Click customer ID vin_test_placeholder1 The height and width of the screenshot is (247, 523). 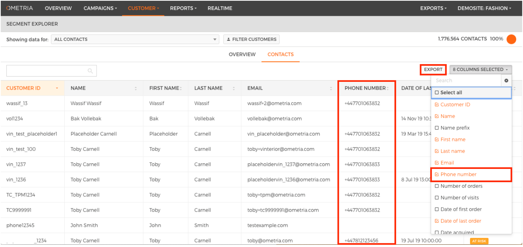(32, 134)
